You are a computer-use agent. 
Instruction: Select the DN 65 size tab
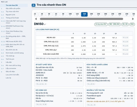[56, 14]
